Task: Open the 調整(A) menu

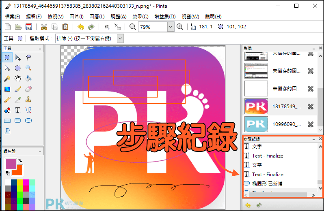Action: (x=119, y=17)
